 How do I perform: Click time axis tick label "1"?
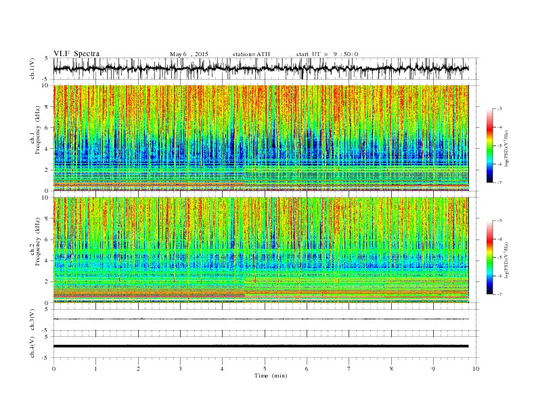coord(96,369)
